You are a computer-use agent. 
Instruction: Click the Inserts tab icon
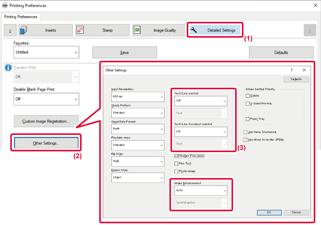point(24,30)
